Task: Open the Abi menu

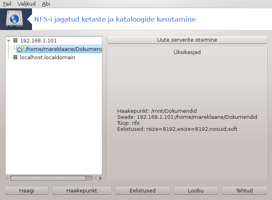Action: click(46, 4)
